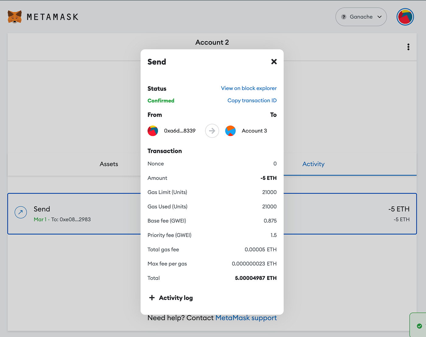
Task: Switch to the Activity tab
Action: click(x=313, y=164)
